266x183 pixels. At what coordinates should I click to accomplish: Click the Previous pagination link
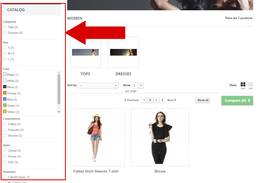click(132, 100)
